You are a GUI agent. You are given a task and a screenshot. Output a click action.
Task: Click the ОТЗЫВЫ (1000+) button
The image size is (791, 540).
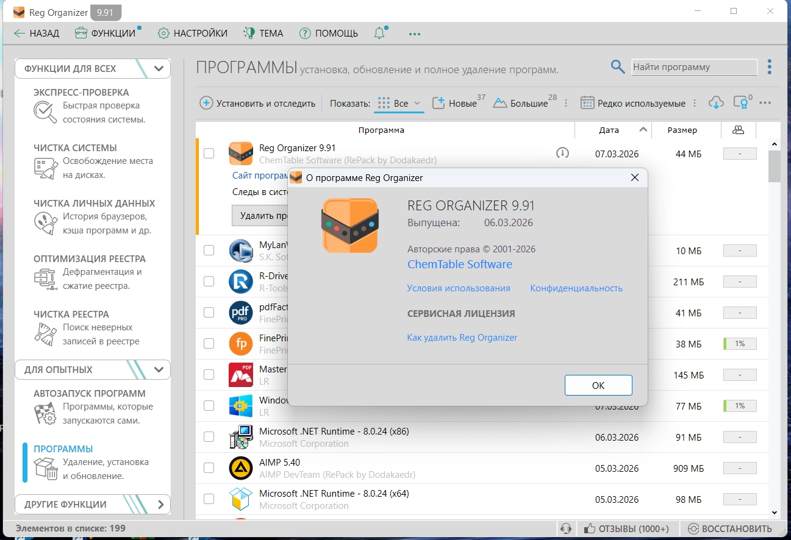pyautogui.click(x=626, y=528)
